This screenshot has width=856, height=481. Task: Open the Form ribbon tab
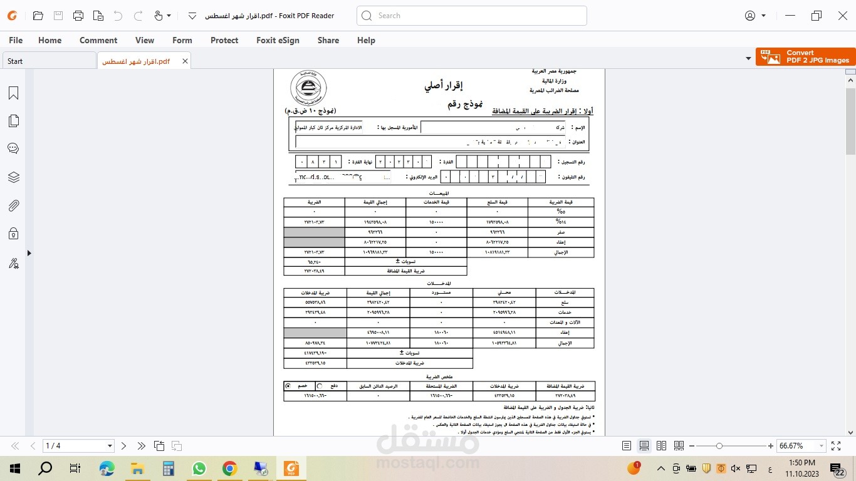click(182, 40)
